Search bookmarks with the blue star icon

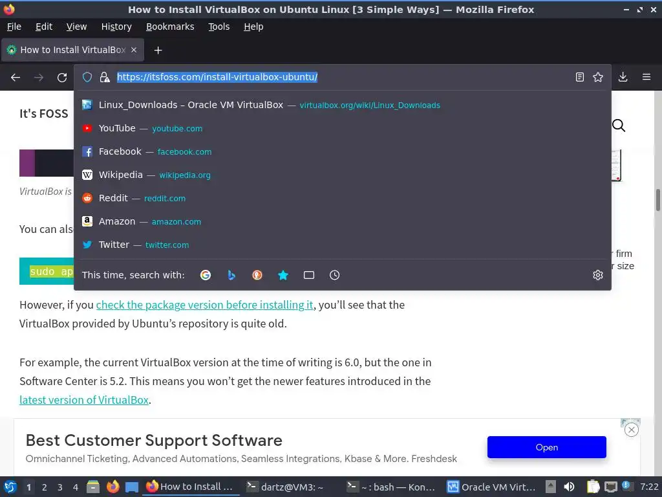pyautogui.click(x=283, y=275)
